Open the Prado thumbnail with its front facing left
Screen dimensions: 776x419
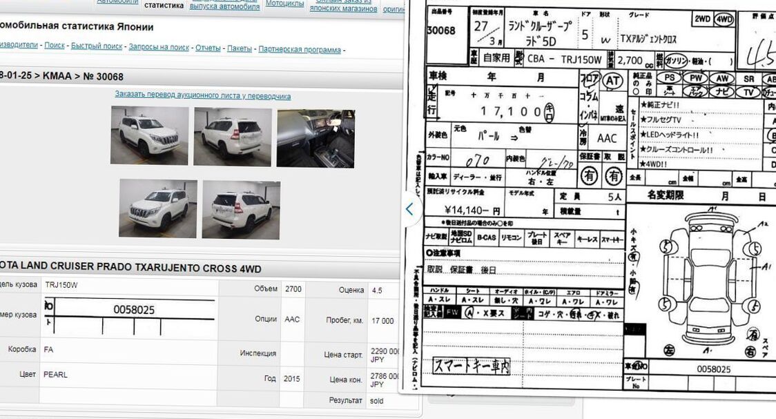tap(158, 208)
